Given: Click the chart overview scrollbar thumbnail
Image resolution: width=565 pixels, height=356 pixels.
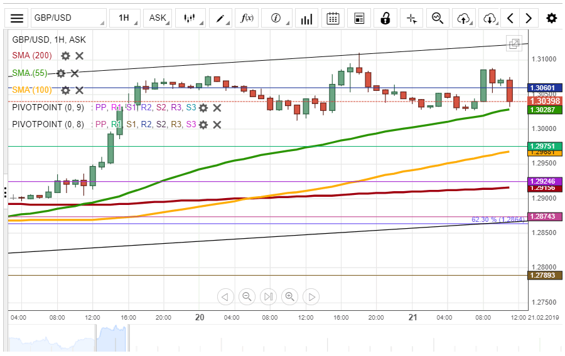Looking at the screenshot, I should pos(111,338).
